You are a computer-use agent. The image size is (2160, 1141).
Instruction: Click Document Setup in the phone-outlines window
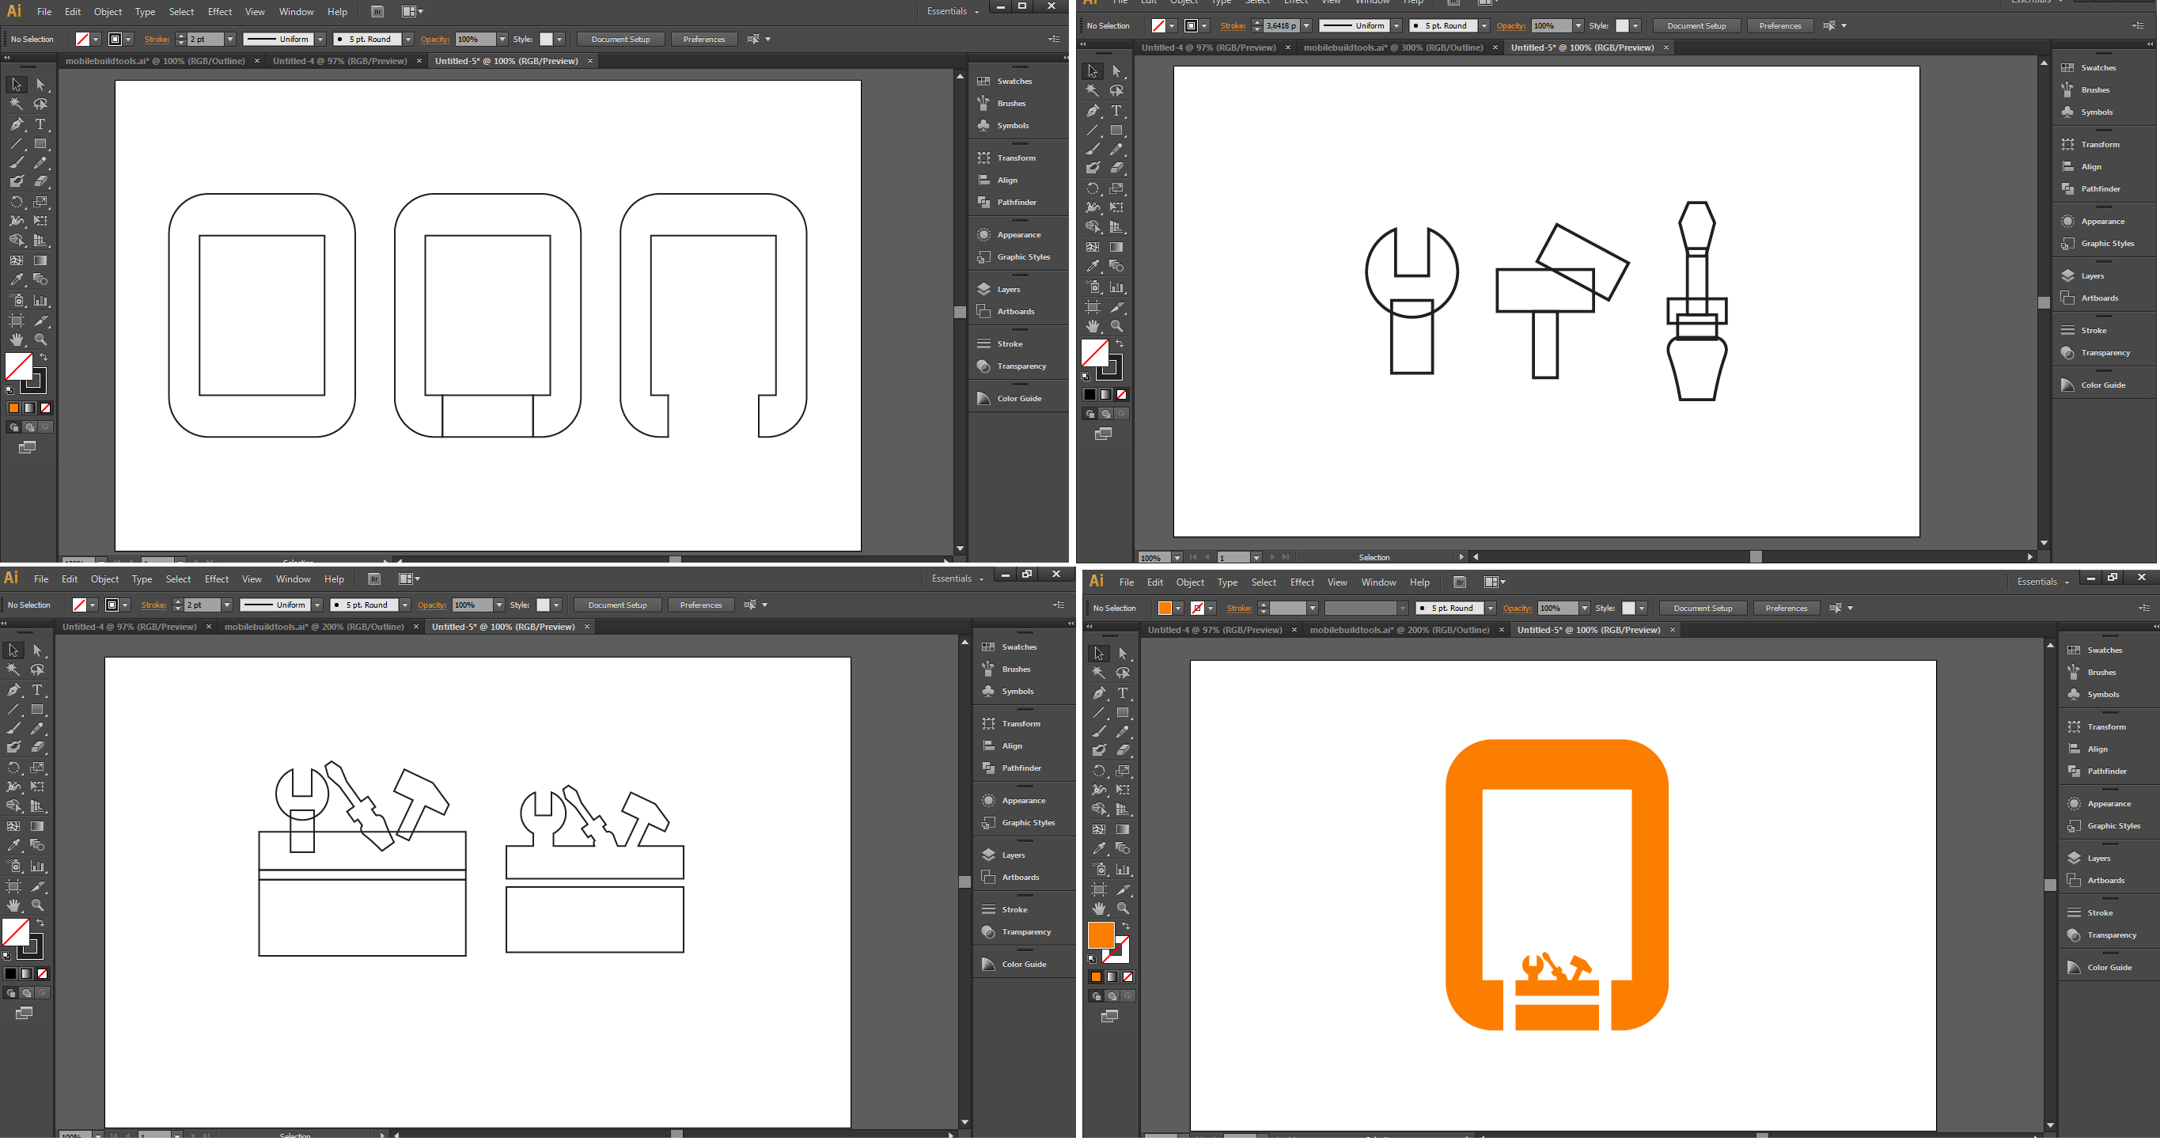coord(620,40)
